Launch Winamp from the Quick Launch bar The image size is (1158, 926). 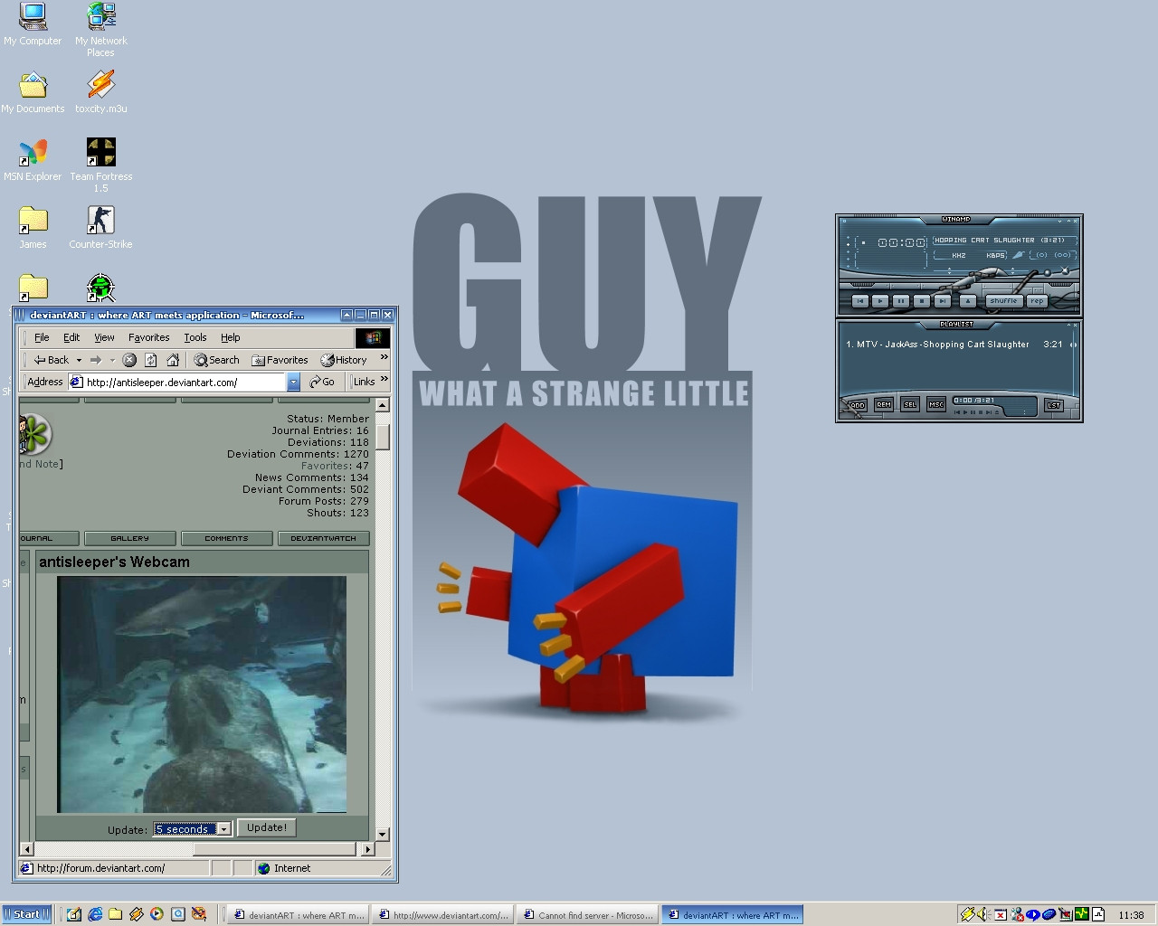coord(137,914)
